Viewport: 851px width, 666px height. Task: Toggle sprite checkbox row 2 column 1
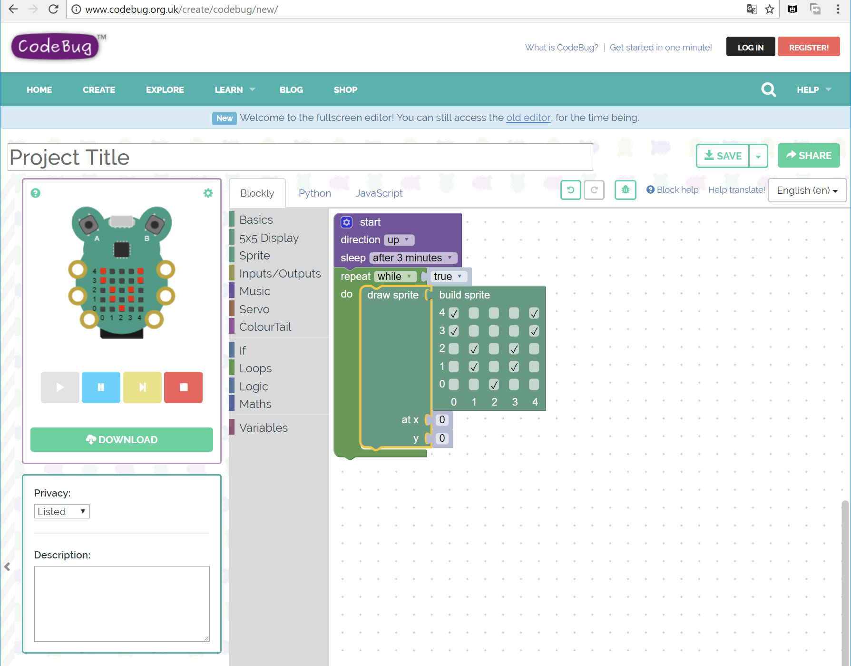pyautogui.click(x=474, y=349)
